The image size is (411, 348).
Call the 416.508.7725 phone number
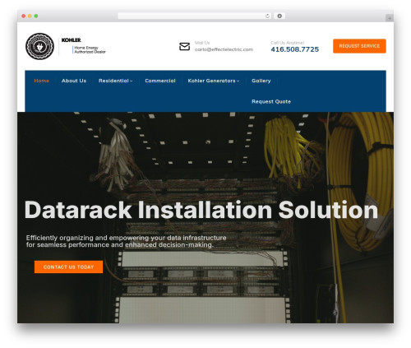(x=295, y=49)
